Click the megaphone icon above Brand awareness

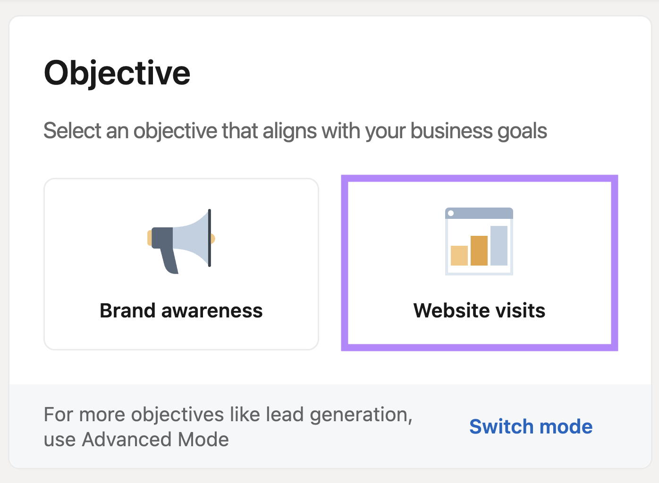click(x=181, y=241)
